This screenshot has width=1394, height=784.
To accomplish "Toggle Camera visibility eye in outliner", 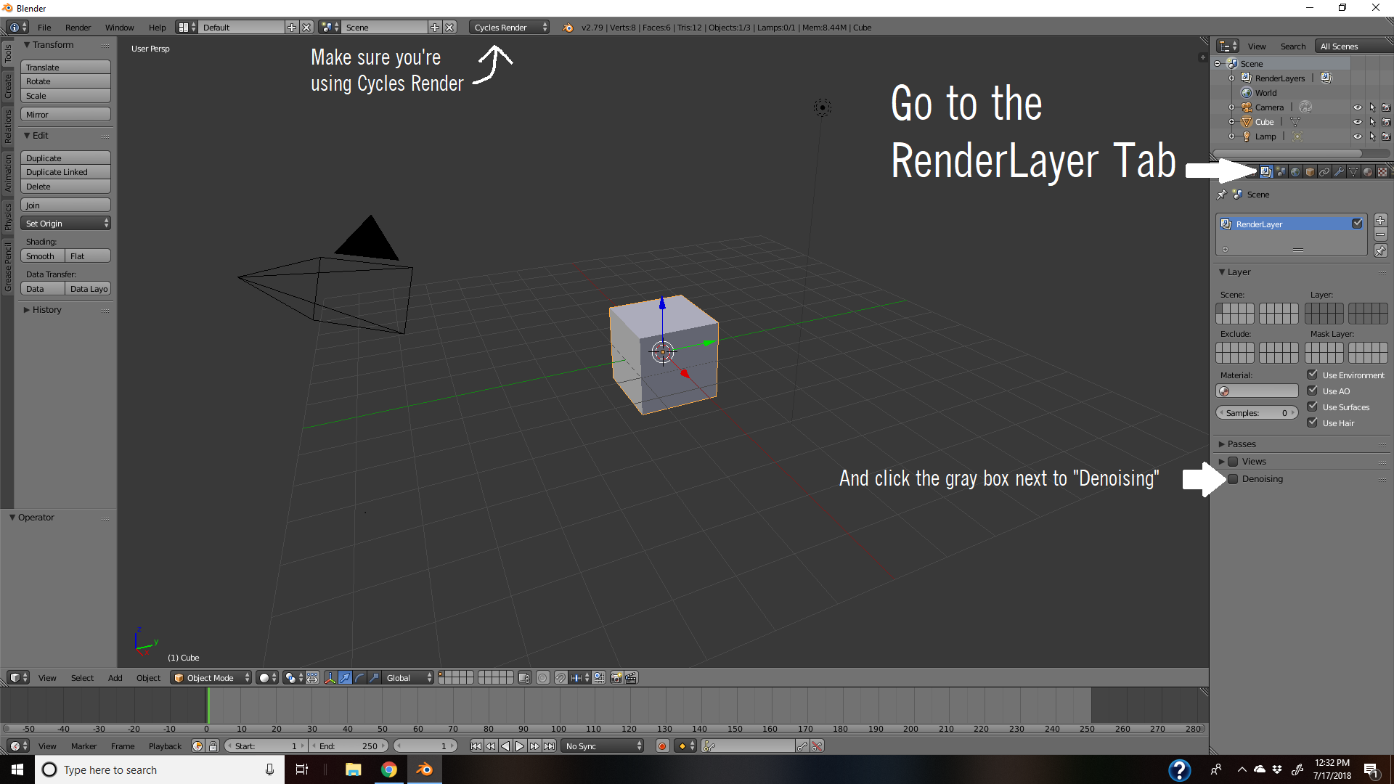I will click(1357, 107).
